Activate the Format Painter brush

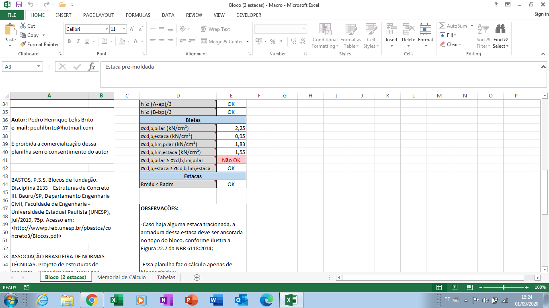pyautogui.click(x=39, y=44)
